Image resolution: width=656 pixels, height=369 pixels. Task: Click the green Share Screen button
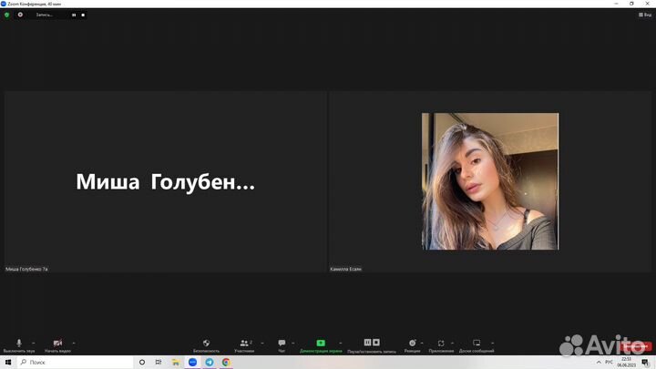point(321,345)
